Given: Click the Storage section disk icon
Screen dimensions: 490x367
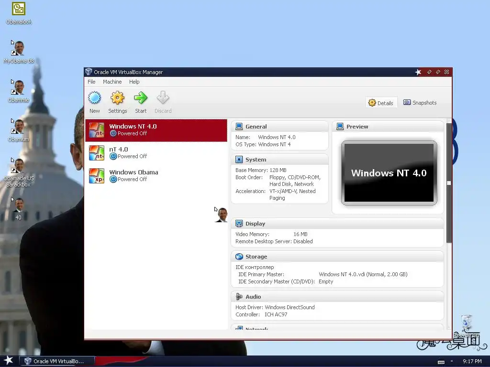Looking at the screenshot, I should pos(239,257).
